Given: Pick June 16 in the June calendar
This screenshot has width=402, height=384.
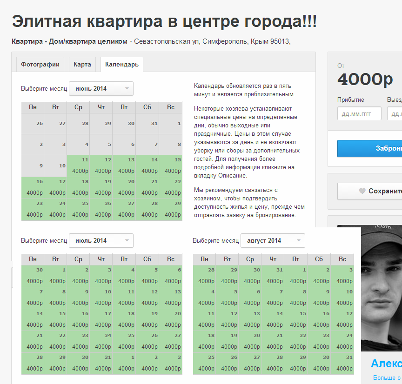Looking at the screenshot, I should (x=33, y=187).
